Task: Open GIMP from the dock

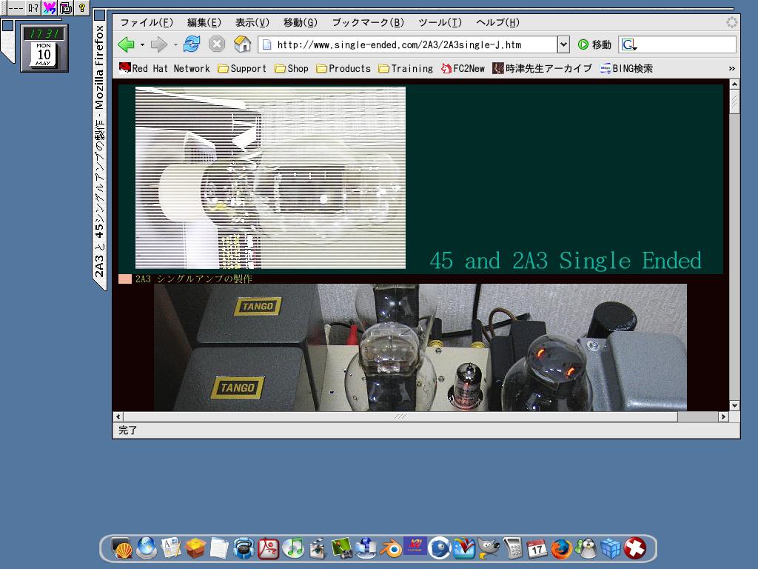Action: click(488, 548)
